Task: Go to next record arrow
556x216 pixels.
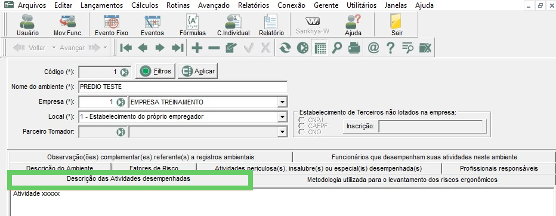Action: [160, 48]
